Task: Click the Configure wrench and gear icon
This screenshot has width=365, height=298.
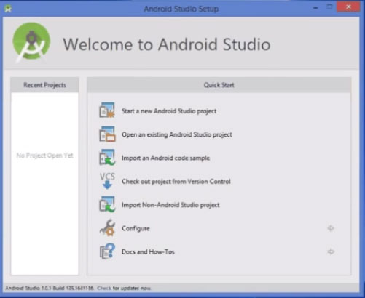Action: 107,227
